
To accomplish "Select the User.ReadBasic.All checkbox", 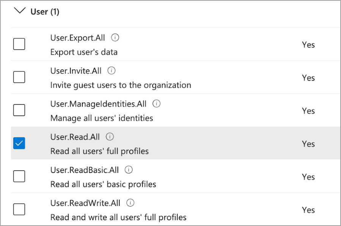I will click(x=19, y=177).
